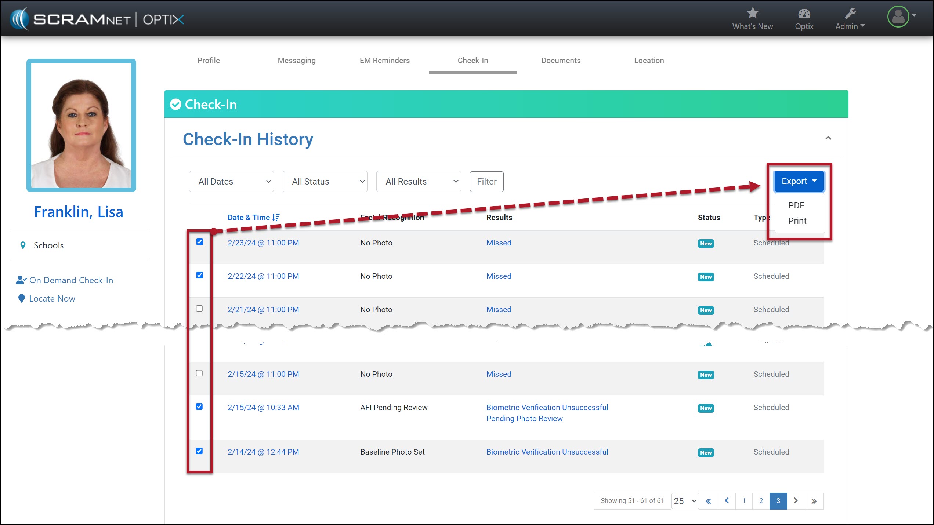This screenshot has width=934, height=525.
Task: Click the Filter button
Action: click(486, 182)
